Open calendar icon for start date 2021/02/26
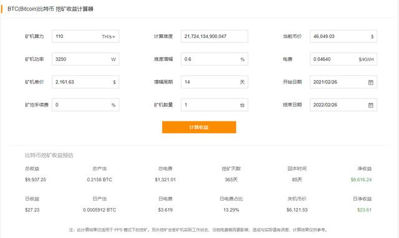Viewport: 399px width, 238px height. coord(371,82)
